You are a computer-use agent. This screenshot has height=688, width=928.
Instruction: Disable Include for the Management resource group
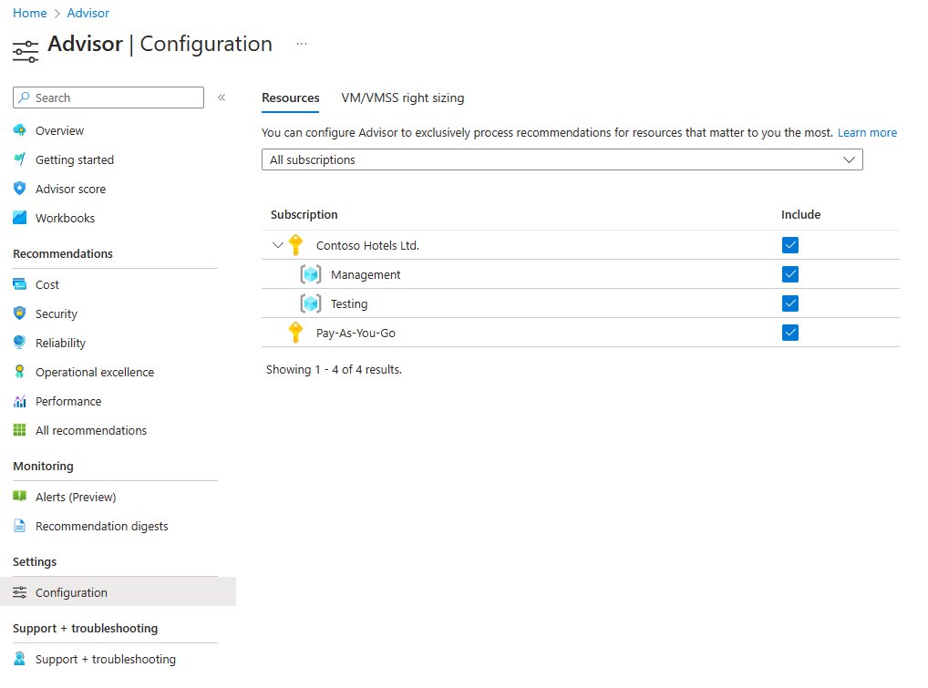[789, 273]
